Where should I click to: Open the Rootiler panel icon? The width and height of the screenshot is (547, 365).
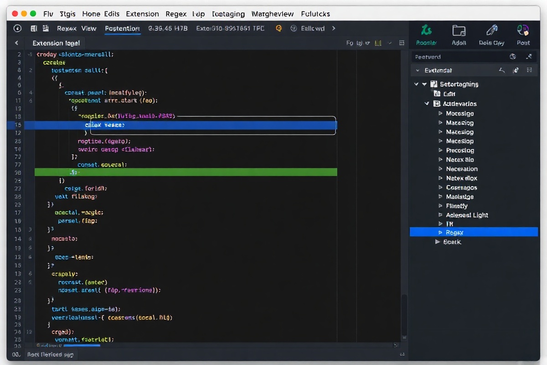(x=427, y=31)
